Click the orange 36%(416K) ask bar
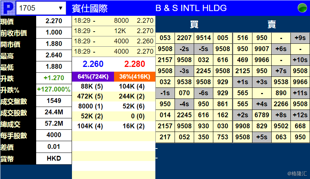Viewport: 310px width, 179px height. tap(135, 76)
